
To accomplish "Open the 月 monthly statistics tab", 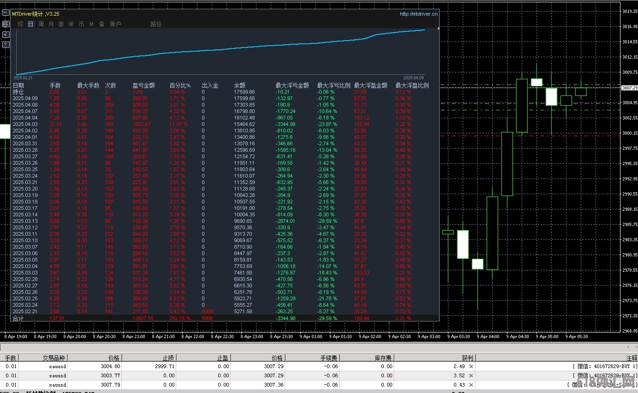I will pos(51,24).
